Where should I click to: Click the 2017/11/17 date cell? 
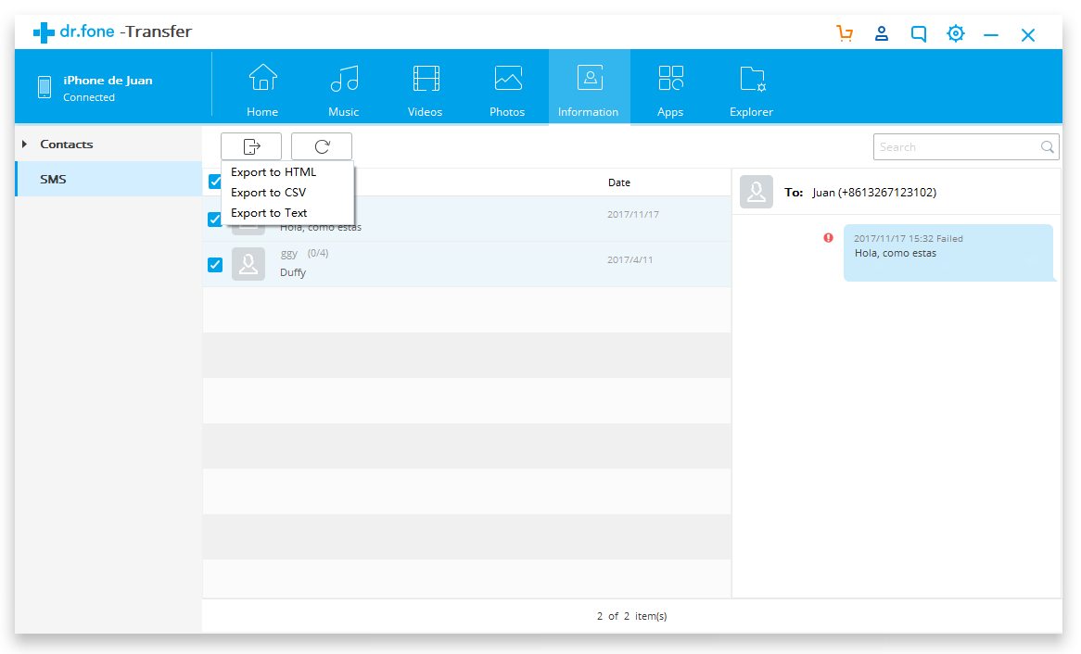(633, 214)
